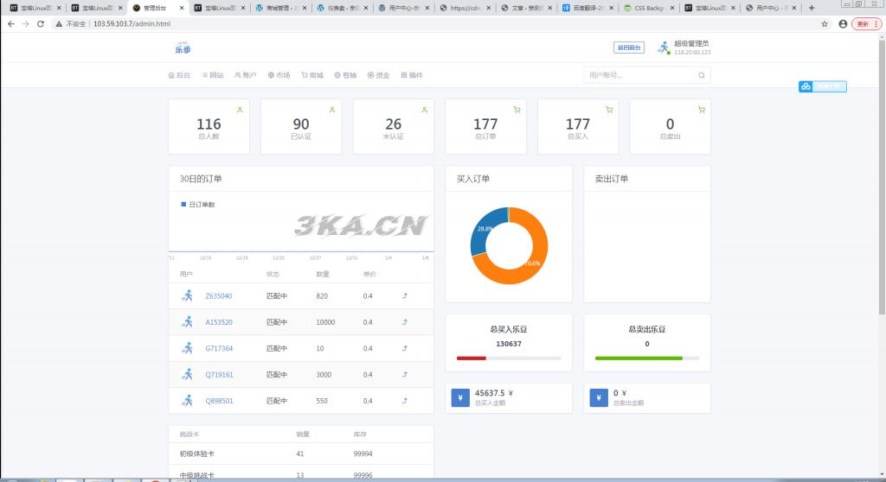The image size is (886, 482).
Task: Click the runner avatar beside user A153520
Action: pos(188,322)
